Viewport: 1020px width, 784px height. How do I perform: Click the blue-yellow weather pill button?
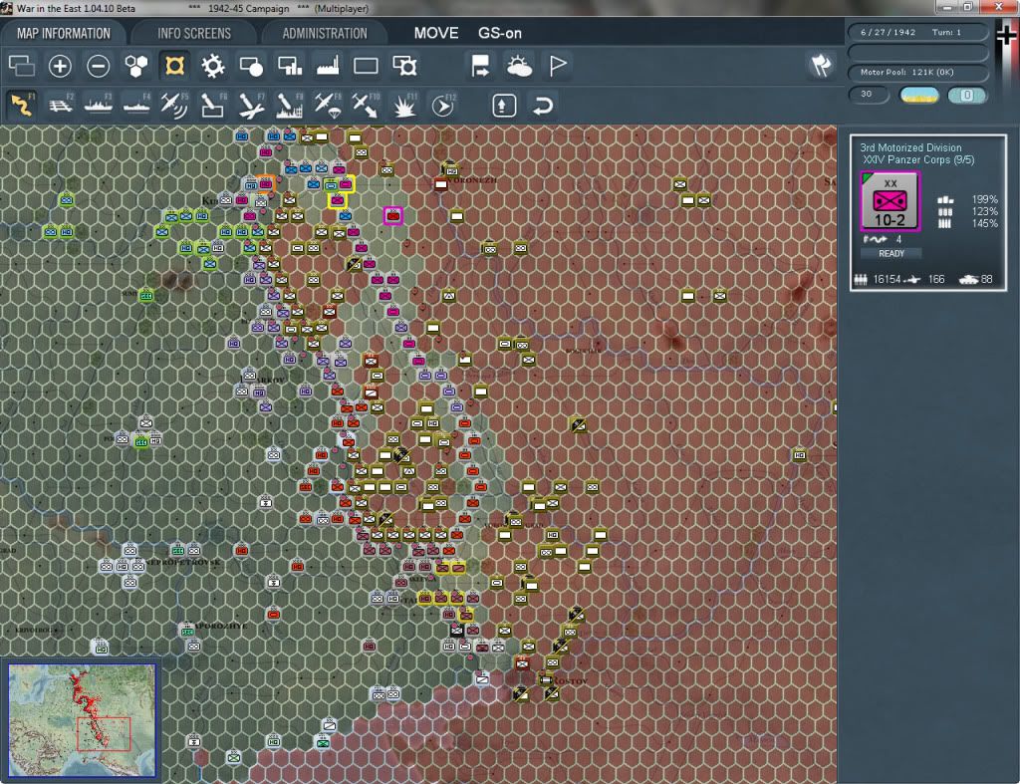pos(918,95)
